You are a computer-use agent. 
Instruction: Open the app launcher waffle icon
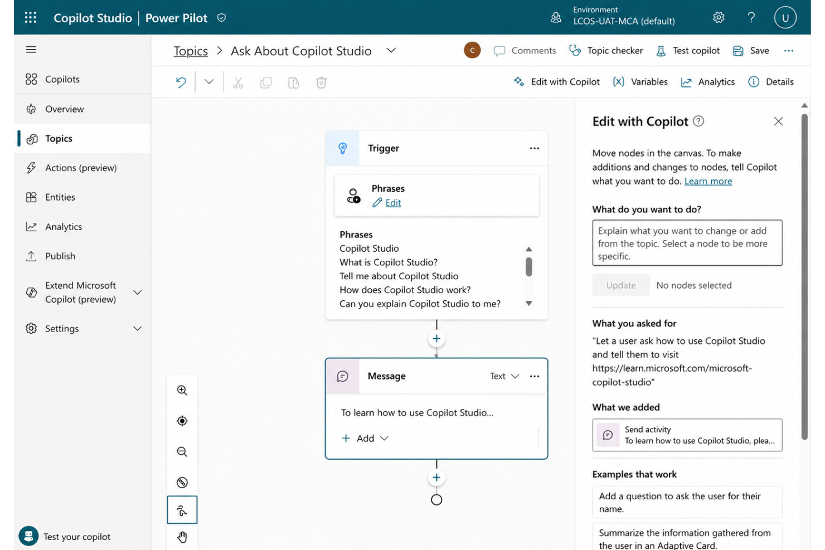coord(31,17)
